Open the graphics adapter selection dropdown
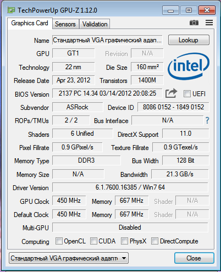This screenshot has width=221, height=272. point(69,258)
